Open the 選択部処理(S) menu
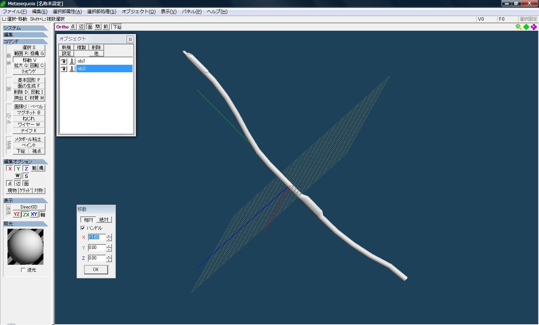The image size is (539, 325). (x=101, y=12)
